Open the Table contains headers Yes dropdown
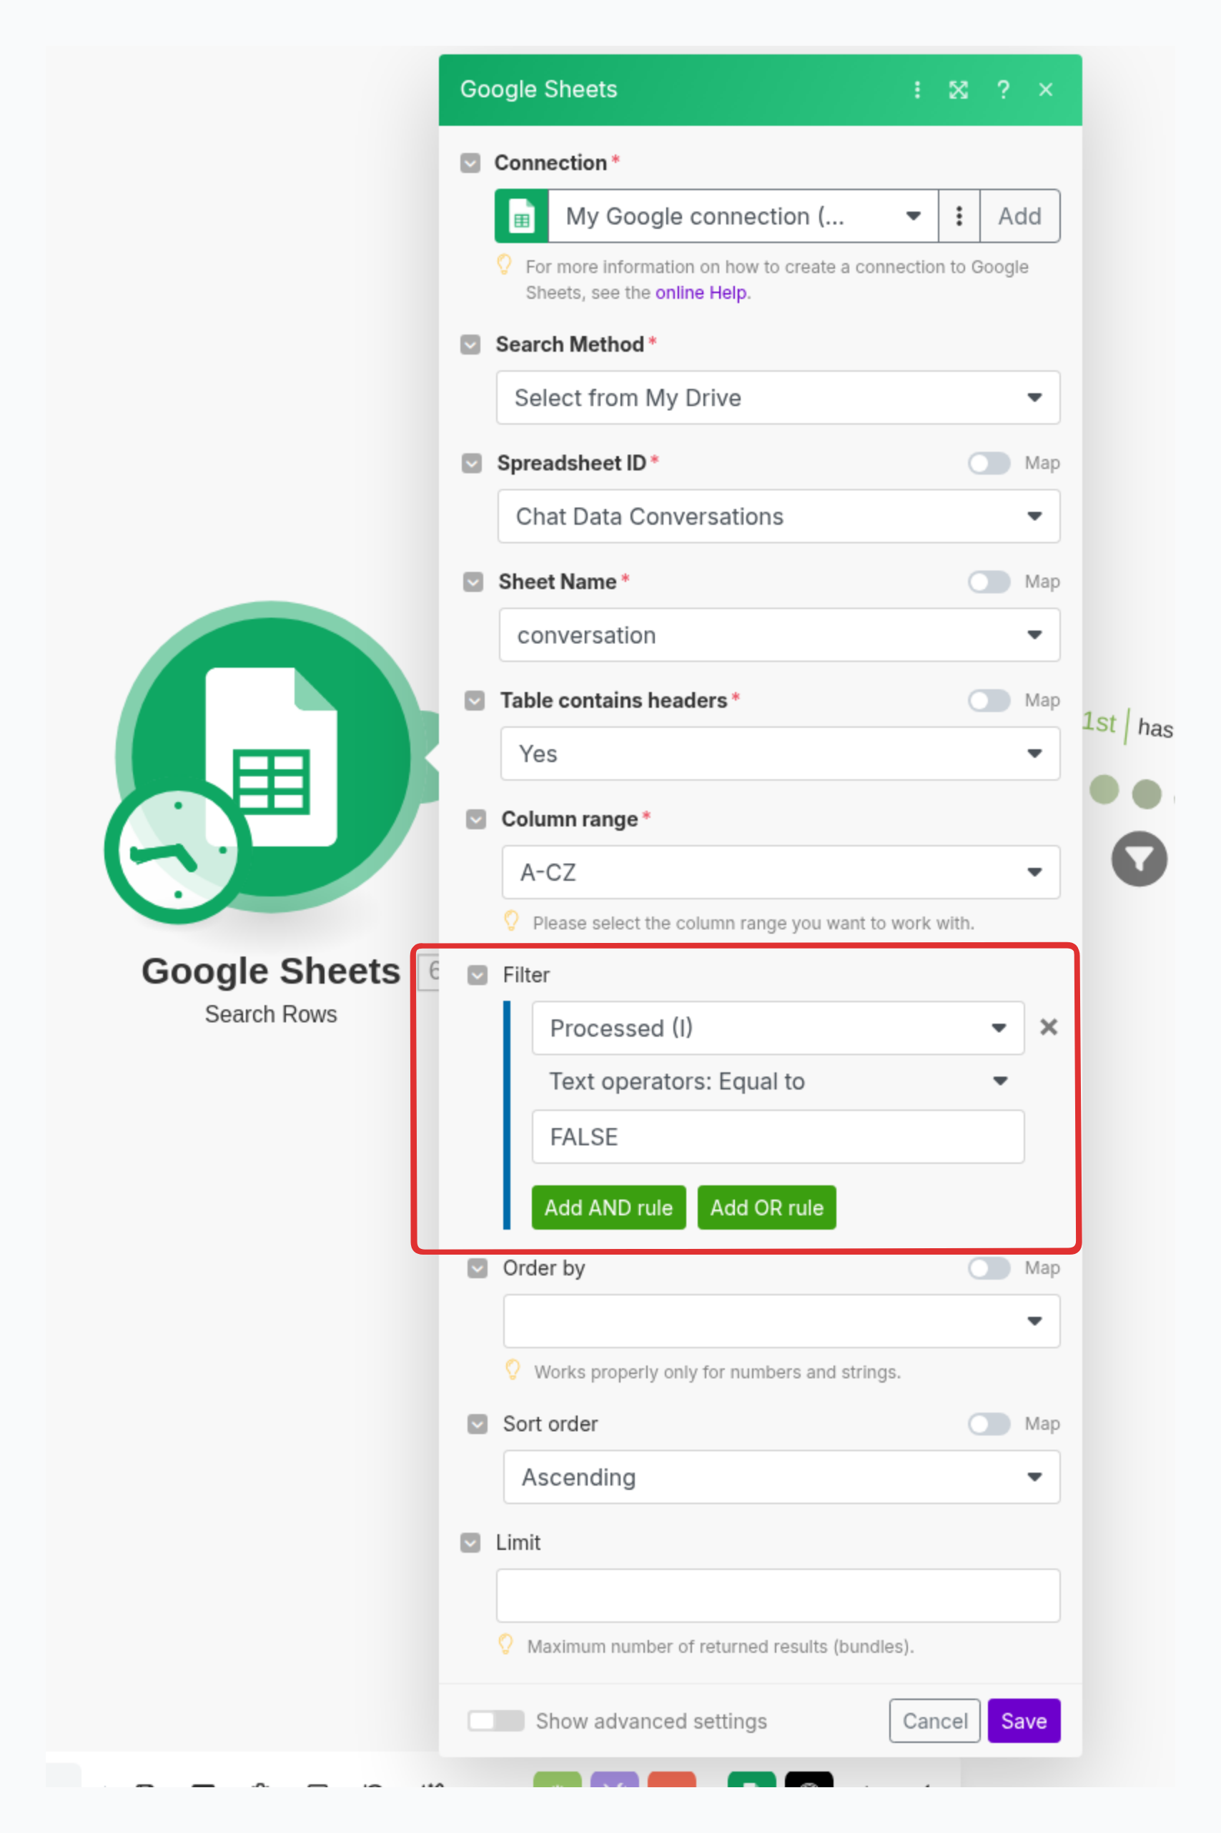The width and height of the screenshot is (1221, 1833). [780, 754]
